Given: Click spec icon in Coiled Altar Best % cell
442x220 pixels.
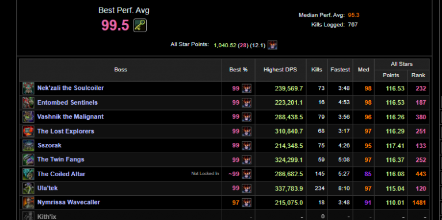Looking at the screenshot, I should pos(246,174).
